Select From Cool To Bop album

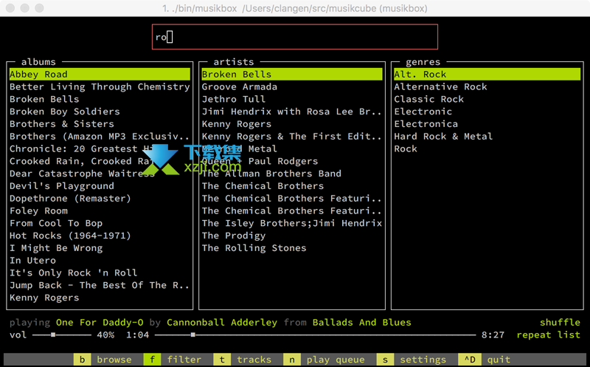[100, 224]
